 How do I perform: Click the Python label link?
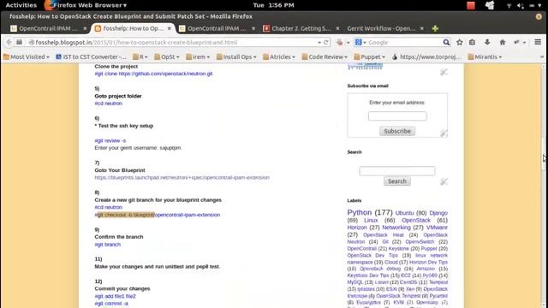tap(360, 212)
